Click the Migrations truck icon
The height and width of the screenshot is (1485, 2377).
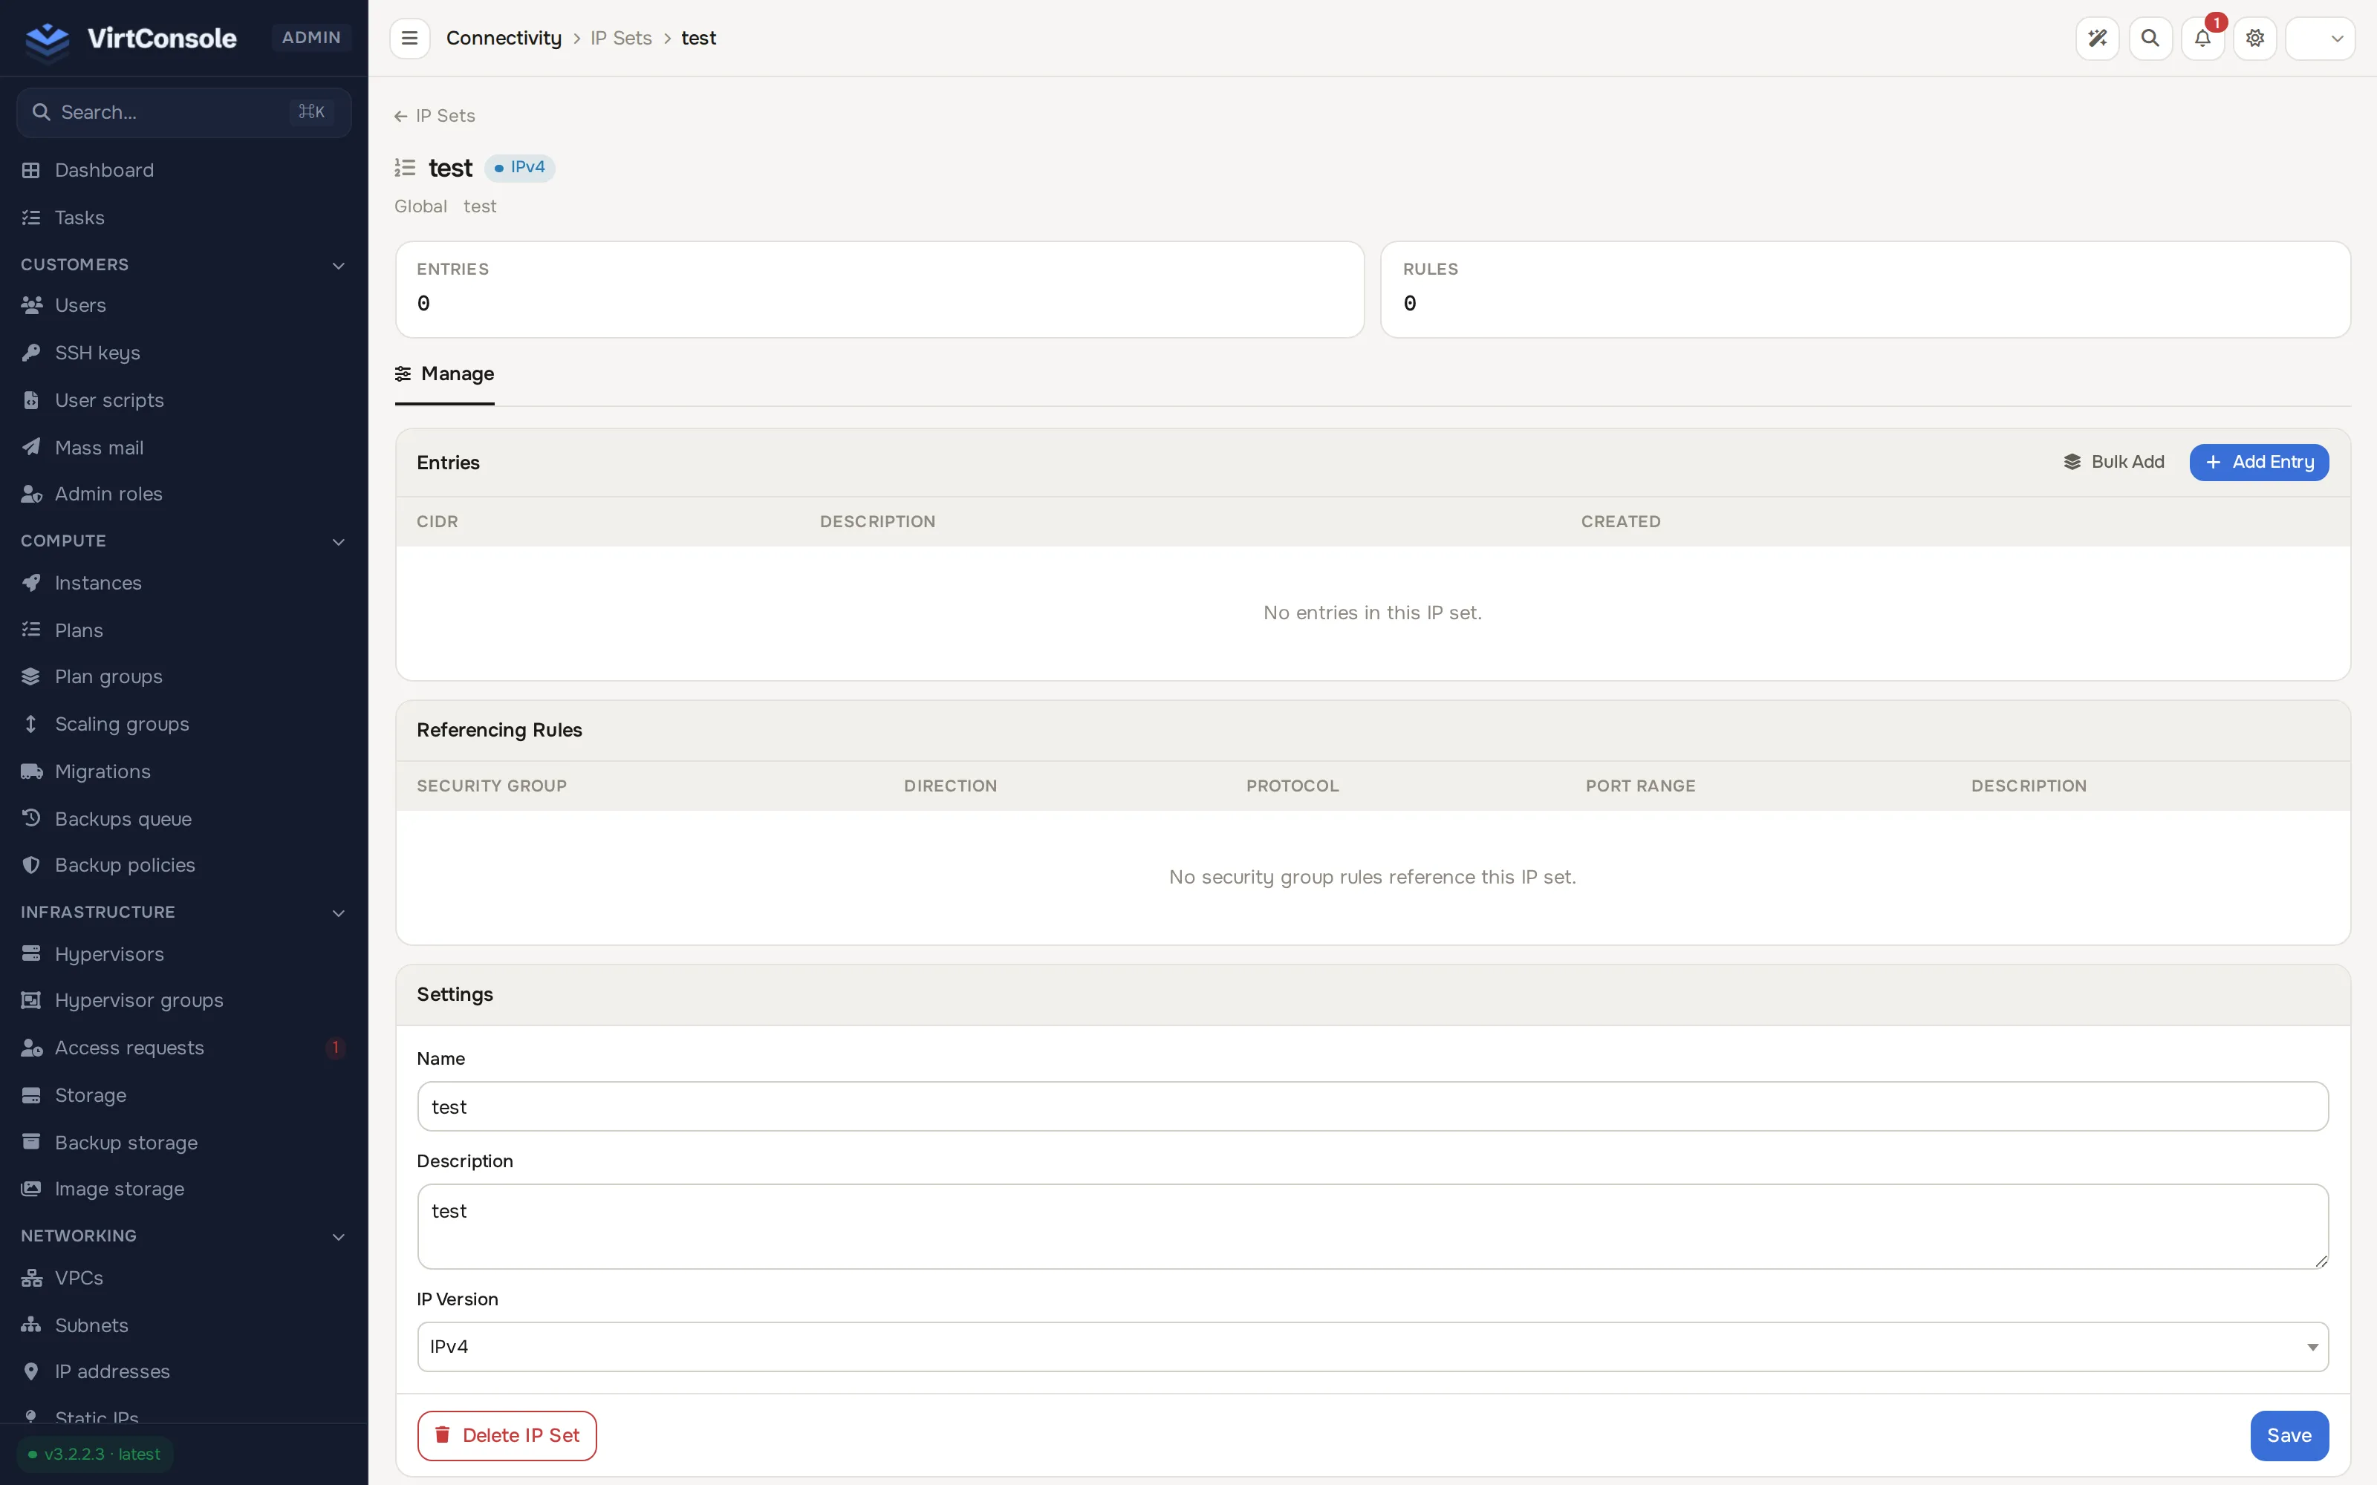[x=31, y=771]
